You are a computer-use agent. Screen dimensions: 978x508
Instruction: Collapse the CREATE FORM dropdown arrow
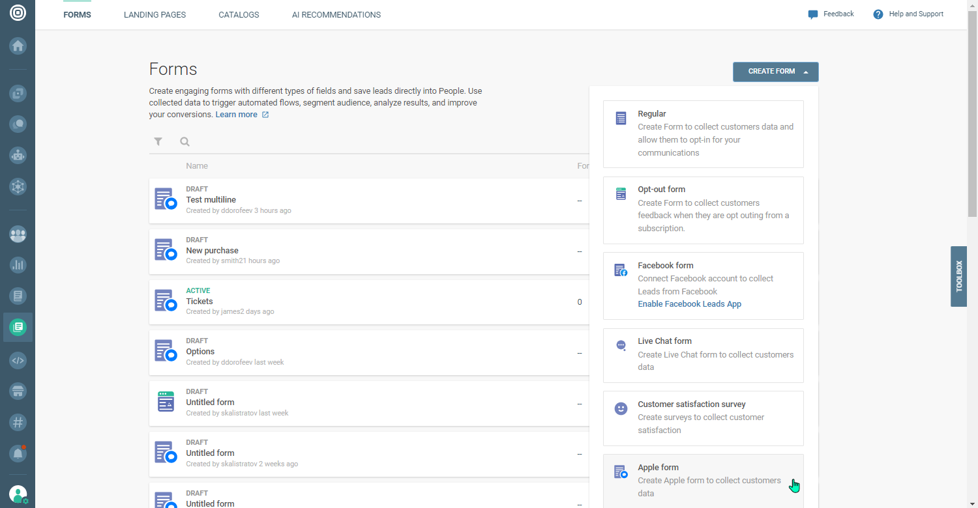[807, 72]
